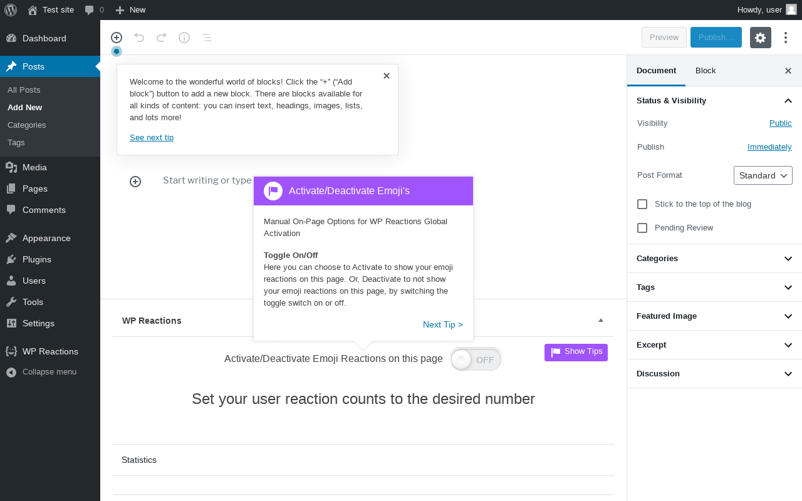This screenshot has width=802, height=501.
Task: Switch to the Block tab
Action: pos(706,71)
